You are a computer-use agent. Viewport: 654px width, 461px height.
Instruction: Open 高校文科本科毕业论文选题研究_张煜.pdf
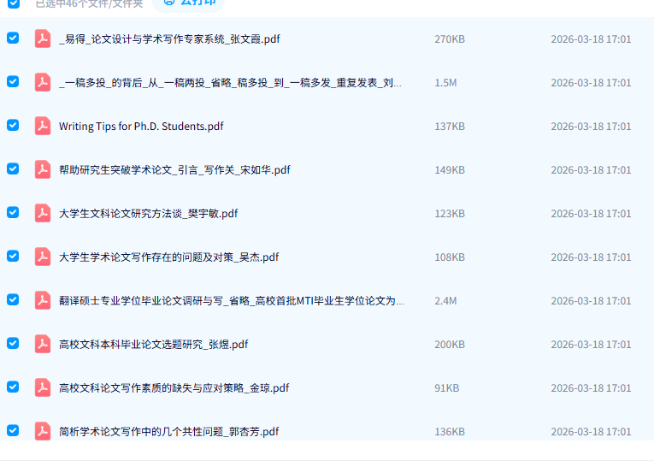(154, 344)
